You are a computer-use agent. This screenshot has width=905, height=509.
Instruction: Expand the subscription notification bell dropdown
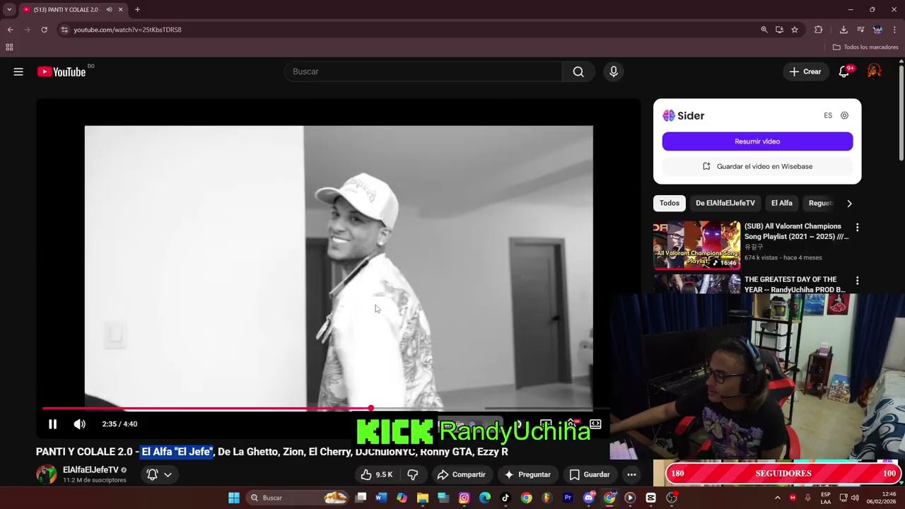[159, 474]
